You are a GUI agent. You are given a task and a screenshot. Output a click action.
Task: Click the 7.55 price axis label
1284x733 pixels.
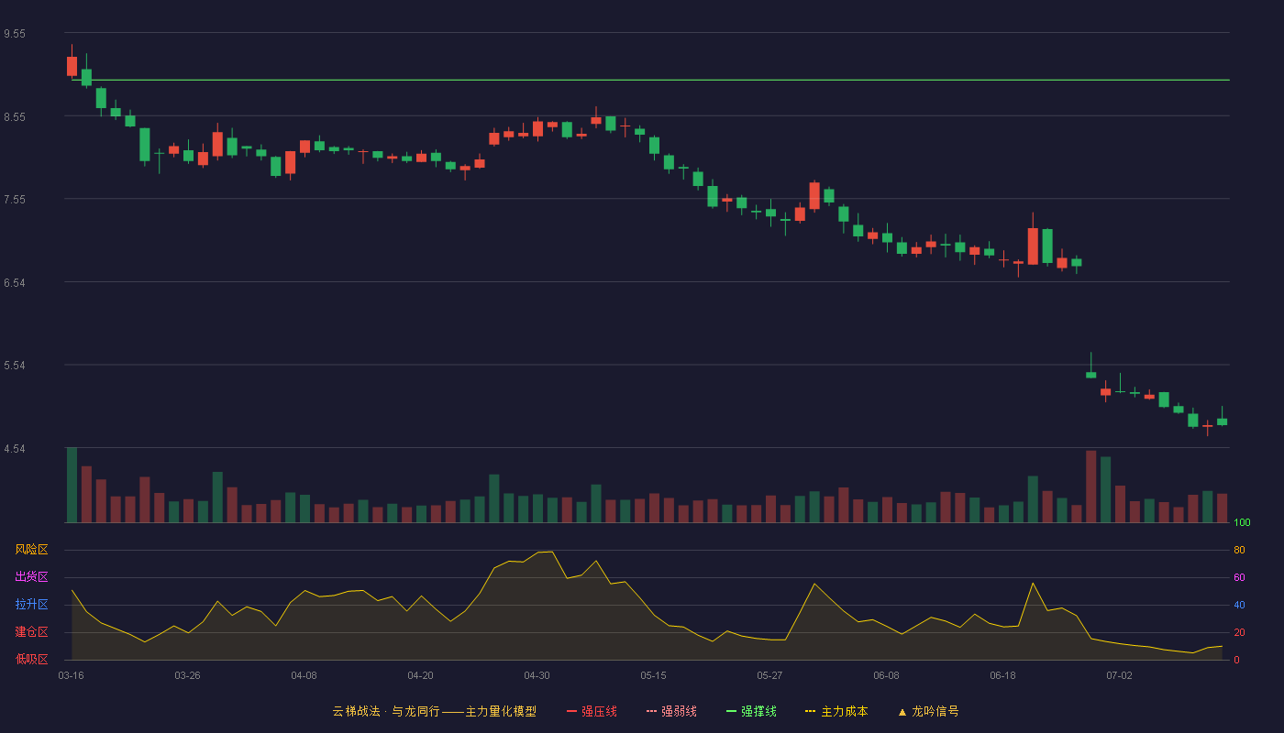point(15,200)
